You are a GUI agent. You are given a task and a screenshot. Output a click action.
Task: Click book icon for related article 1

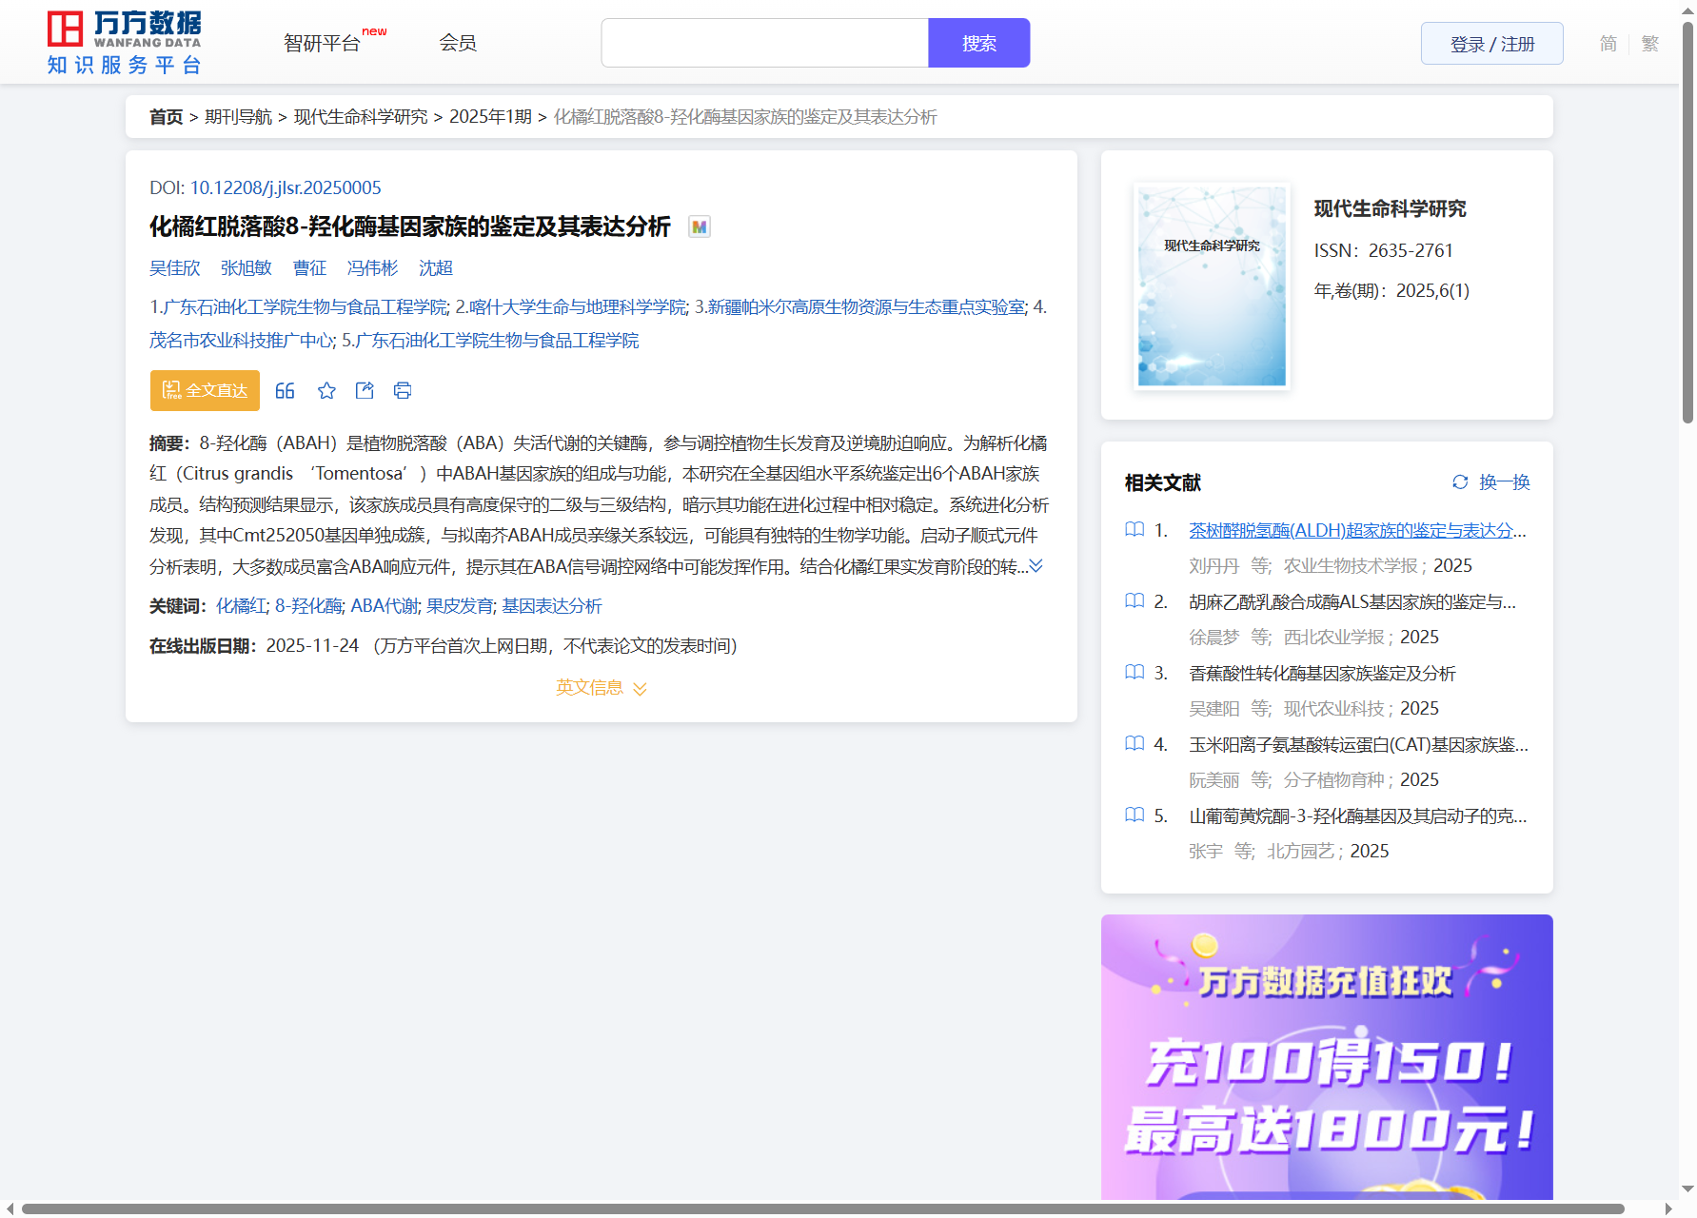[x=1135, y=530]
